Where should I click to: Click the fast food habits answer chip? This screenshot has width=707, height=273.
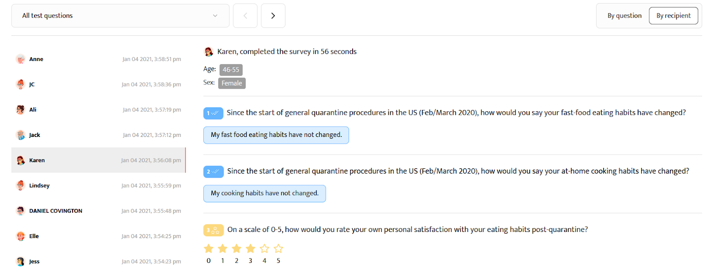click(276, 135)
